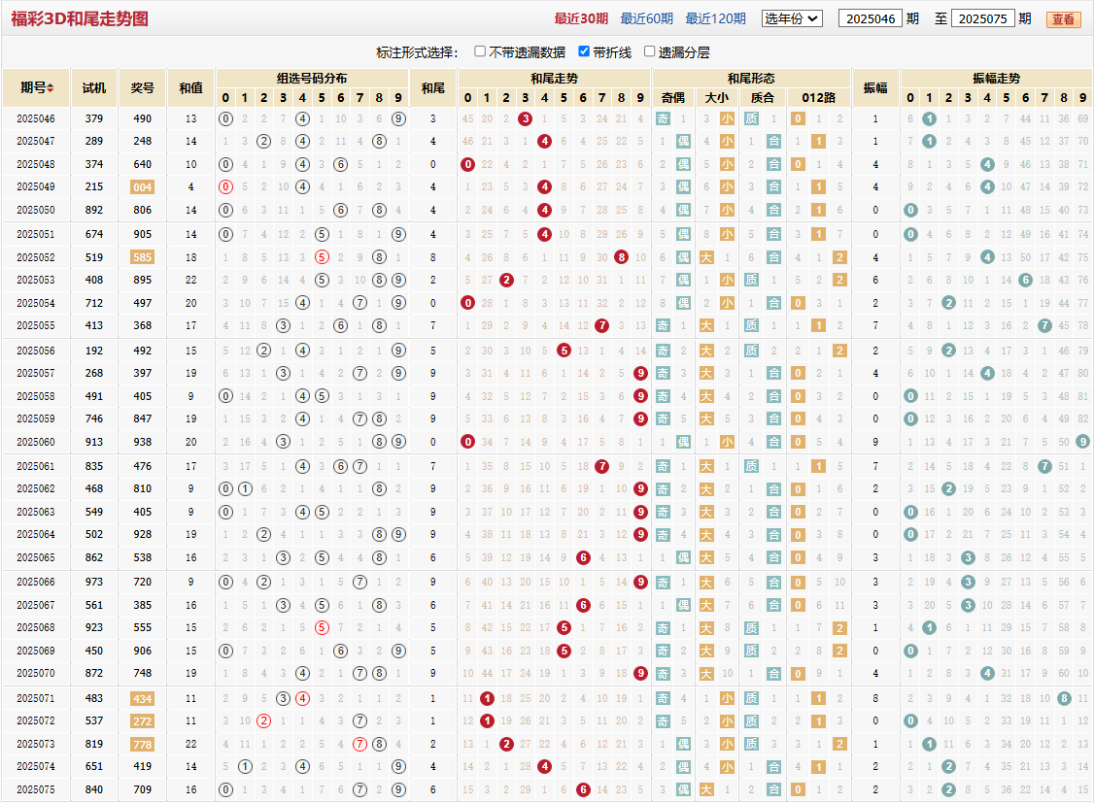Select the 振幅 column header
The width and height of the screenshot is (1094, 803).
point(875,87)
